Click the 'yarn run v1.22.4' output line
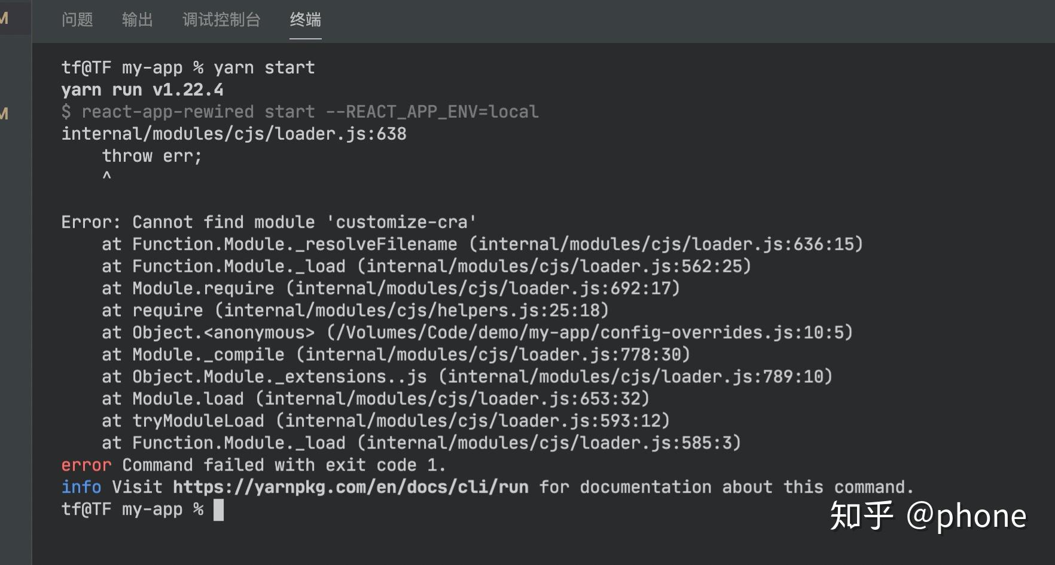1055x565 pixels. click(x=142, y=89)
